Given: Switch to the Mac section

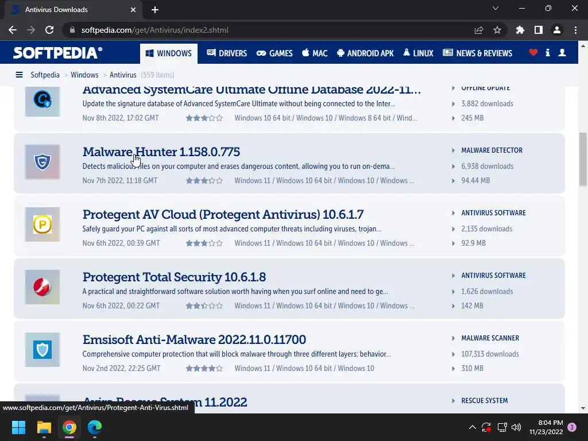Looking at the screenshot, I should [315, 53].
